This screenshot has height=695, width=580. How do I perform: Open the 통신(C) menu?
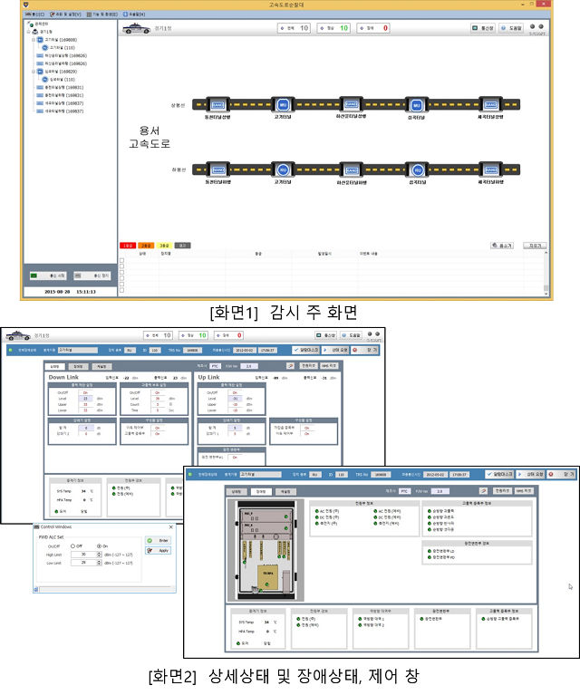point(35,14)
